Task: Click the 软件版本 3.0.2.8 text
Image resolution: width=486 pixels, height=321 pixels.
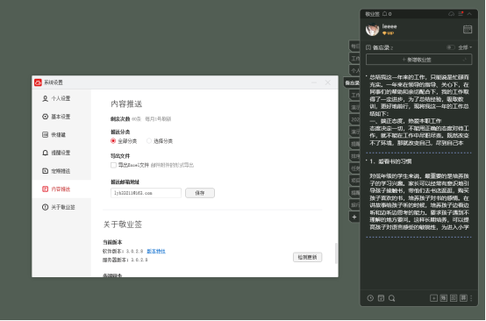Action: (x=123, y=252)
